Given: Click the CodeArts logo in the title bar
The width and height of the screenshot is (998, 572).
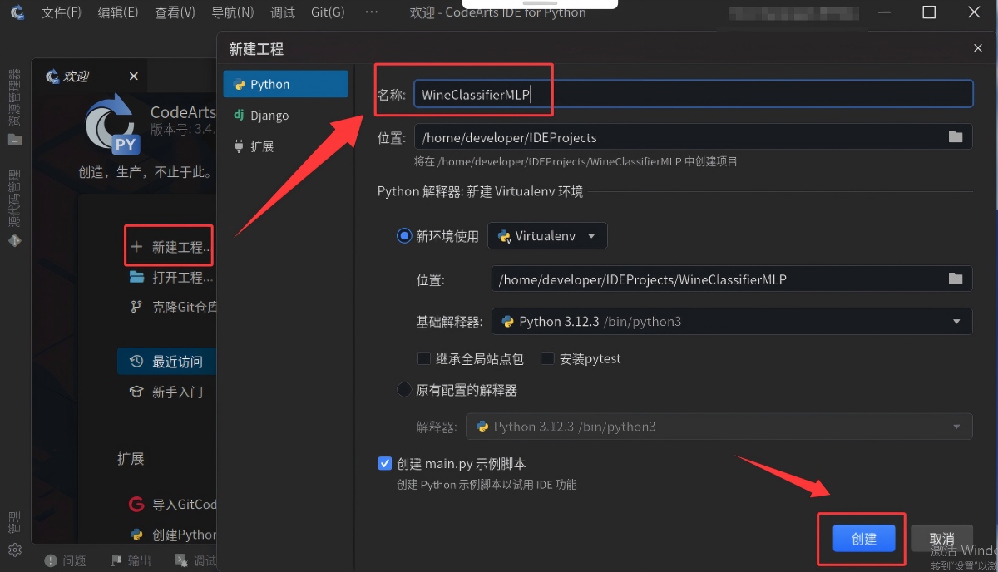Looking at the screenshot, I should (x=17, y=12).
